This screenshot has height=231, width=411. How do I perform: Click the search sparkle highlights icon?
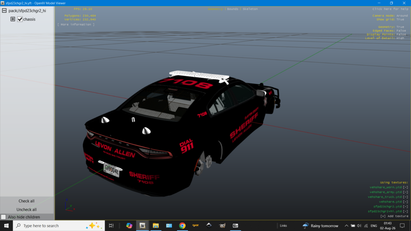pyautogui.click(x=94, y=226)
